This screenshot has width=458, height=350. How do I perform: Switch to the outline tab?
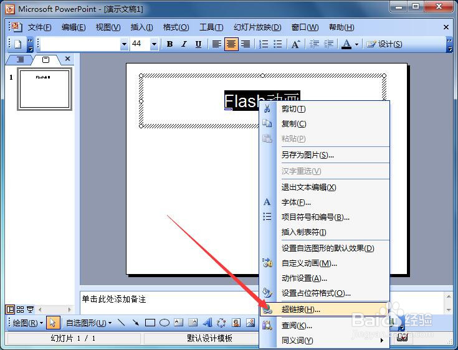(x=20, y=60)
